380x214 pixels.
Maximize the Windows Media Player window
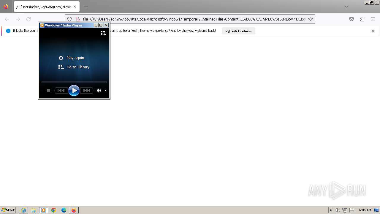[101, 25]
